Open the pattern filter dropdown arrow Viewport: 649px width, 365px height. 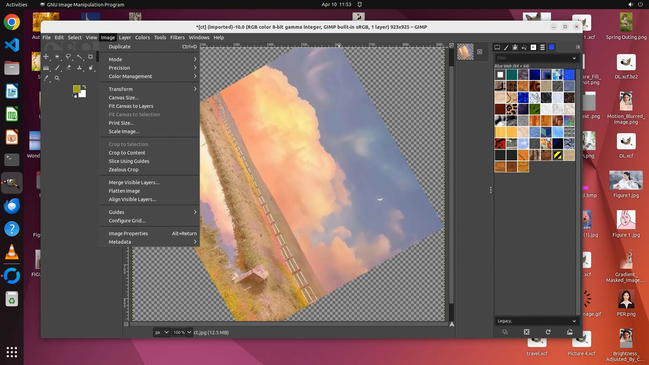(x=574, y=58)
